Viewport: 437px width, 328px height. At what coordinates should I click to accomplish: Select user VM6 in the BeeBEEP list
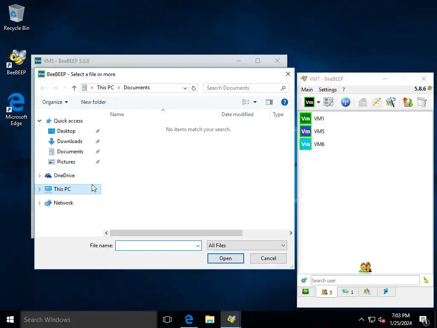[x=365, y=144]
